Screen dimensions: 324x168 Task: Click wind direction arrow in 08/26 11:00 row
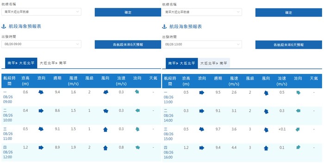(x=106, y=129)
